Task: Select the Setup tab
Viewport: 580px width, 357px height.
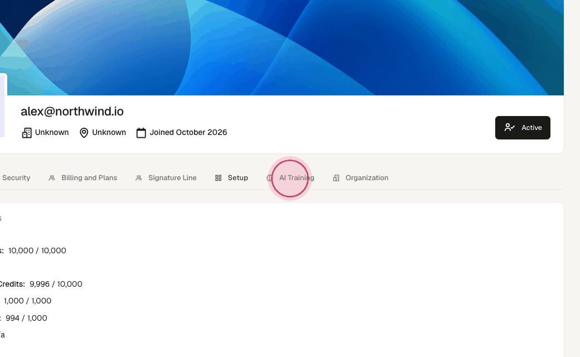Action: click(x=231, y=178)
